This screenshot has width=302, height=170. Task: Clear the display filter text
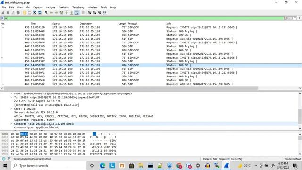tap(285, 18)
